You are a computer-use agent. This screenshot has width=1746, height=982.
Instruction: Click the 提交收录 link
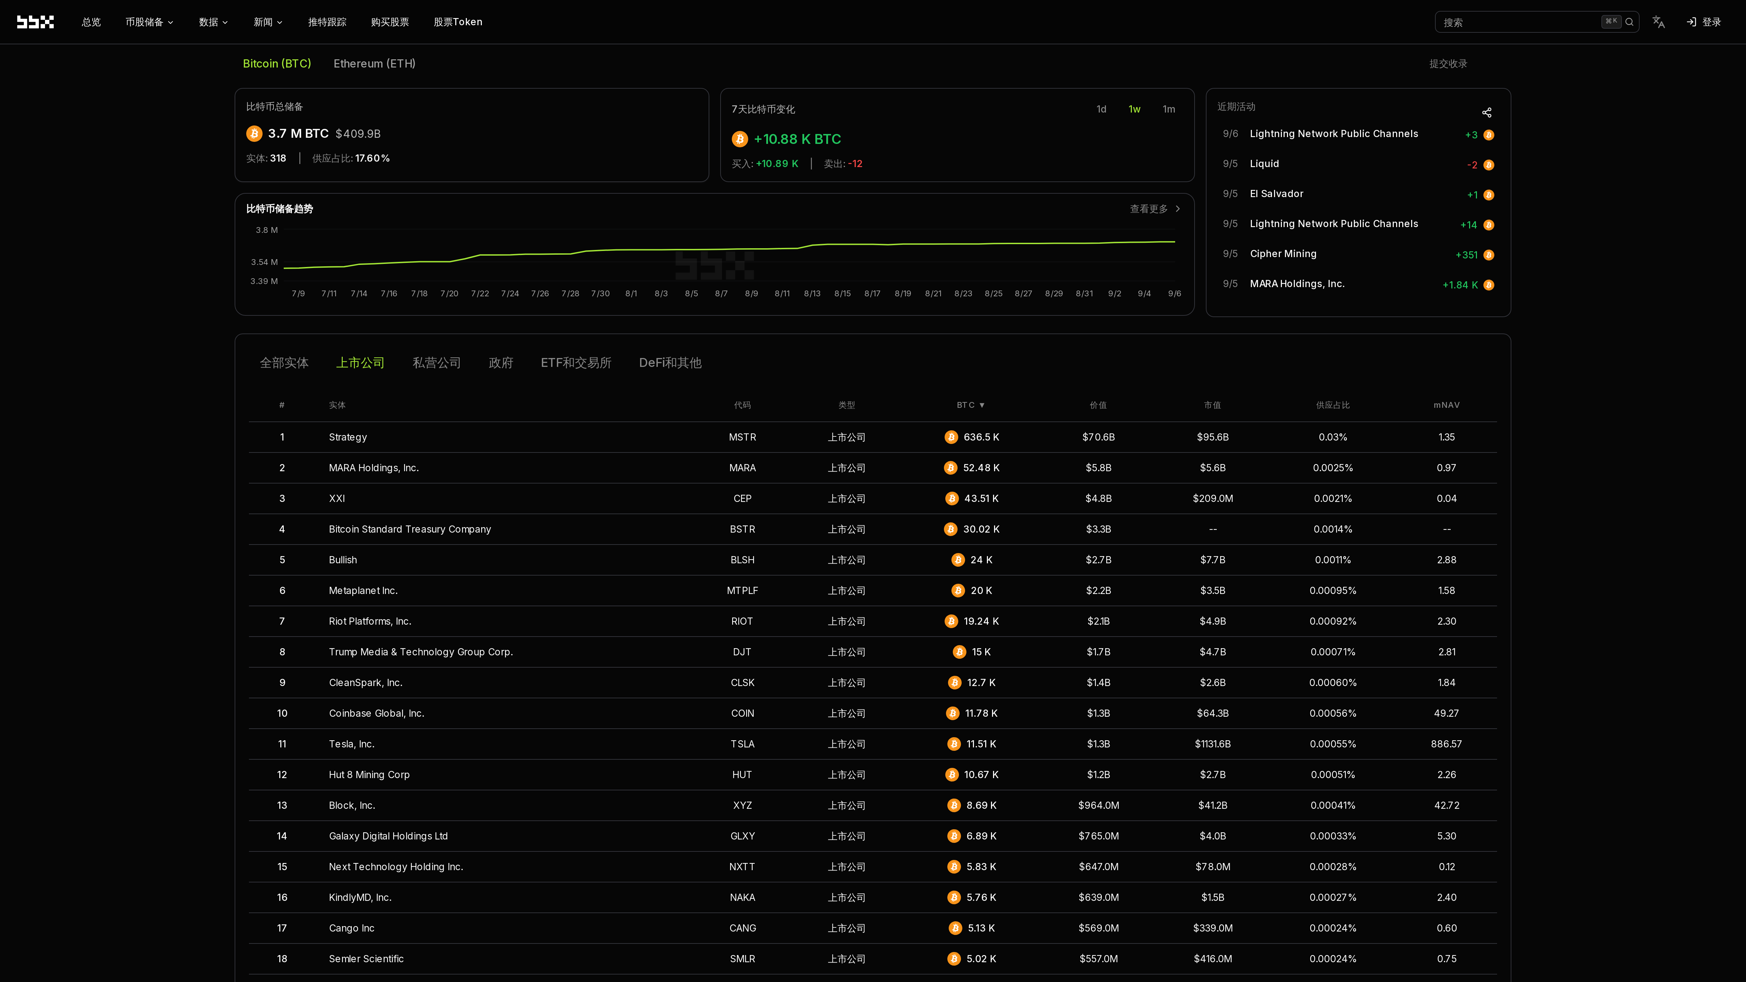click(1448, 64)
